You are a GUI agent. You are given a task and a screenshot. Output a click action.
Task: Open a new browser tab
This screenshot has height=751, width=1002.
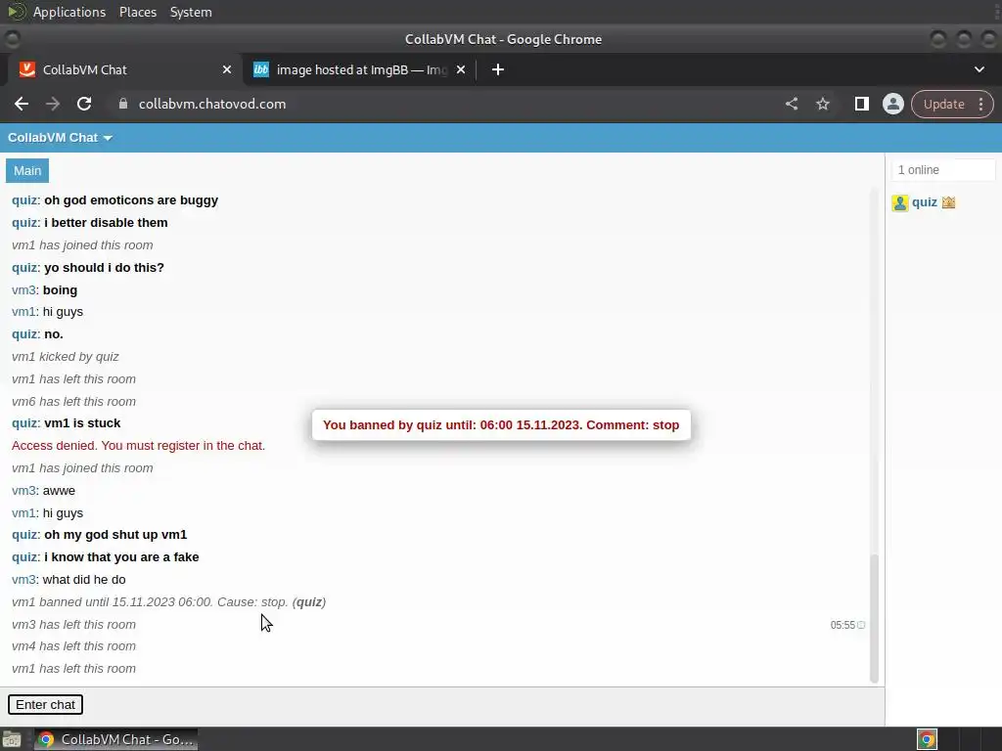pos(498,69)
